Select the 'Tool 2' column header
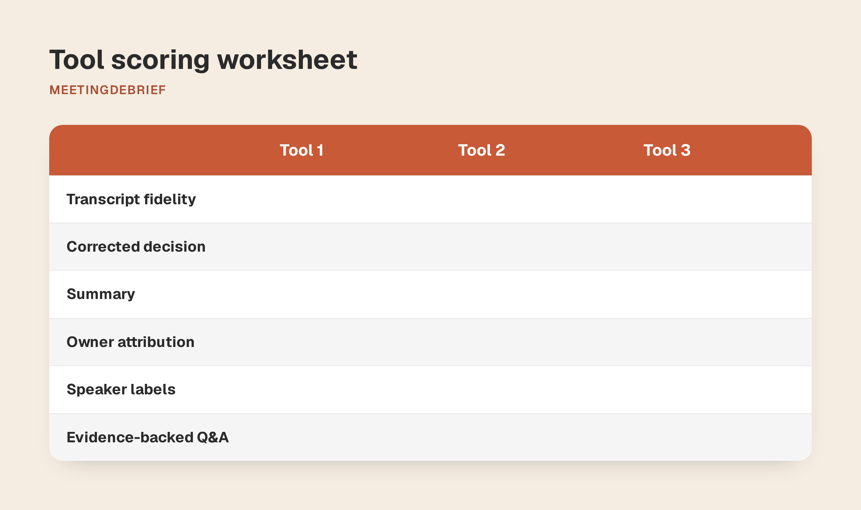 pos(481,150)
